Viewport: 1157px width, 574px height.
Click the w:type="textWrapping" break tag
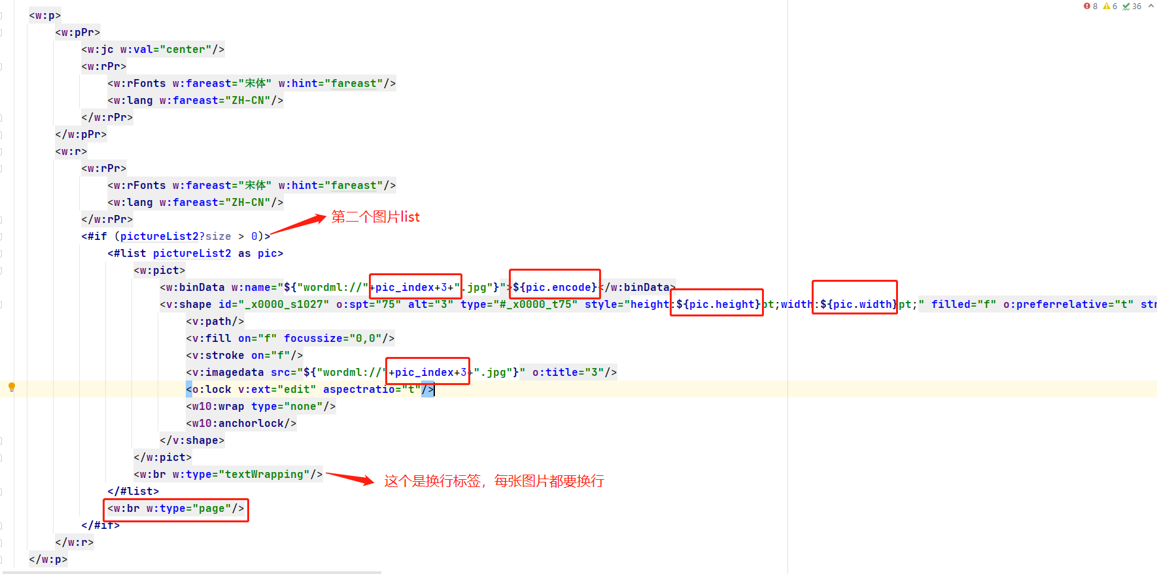[x=228, y=474]
